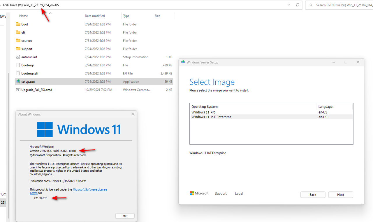Minimize the Windows Server Setup window
Image resolution: width=373 pixels, height=222 pixels.
[333, 62]
